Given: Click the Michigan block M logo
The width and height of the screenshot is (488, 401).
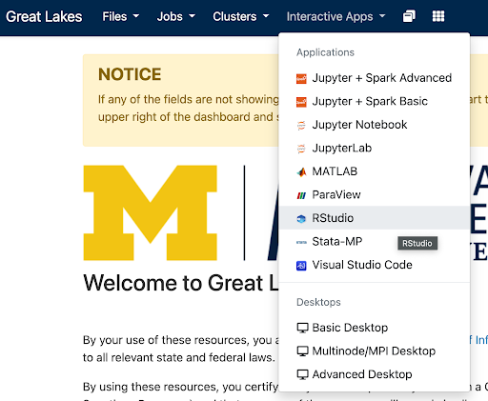Looking at the screenshot, I should 151,213.
